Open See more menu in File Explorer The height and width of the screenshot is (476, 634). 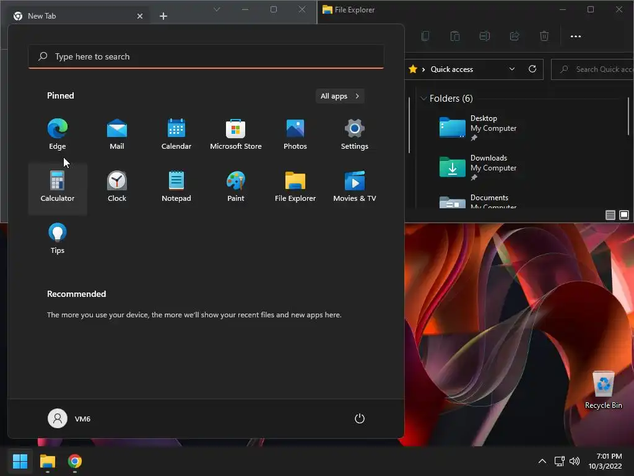pyautogui.click(x=575, y=36)
